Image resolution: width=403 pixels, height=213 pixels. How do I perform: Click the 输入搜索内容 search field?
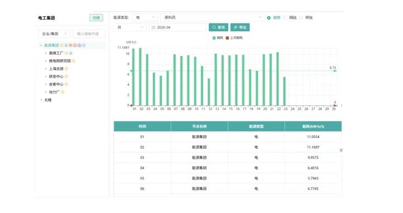(89, 34)
